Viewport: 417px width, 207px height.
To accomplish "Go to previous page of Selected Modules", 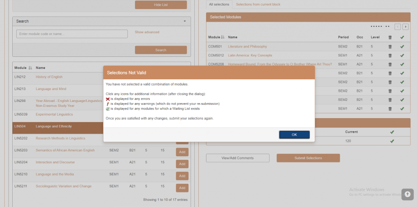I will 398,27.
